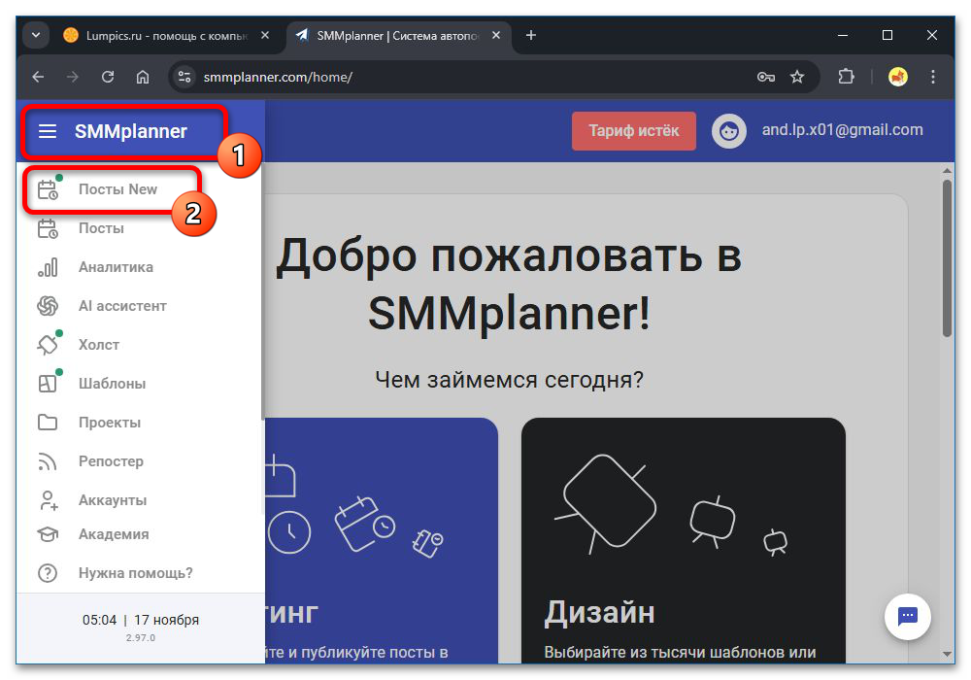Close the SMMplanner tab
The image size is (971, 680).
(496, 35)
